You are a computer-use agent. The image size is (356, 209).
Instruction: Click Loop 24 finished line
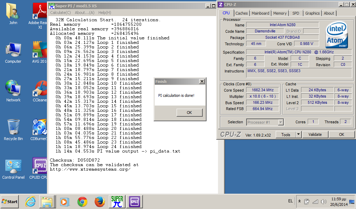[98, 147]
